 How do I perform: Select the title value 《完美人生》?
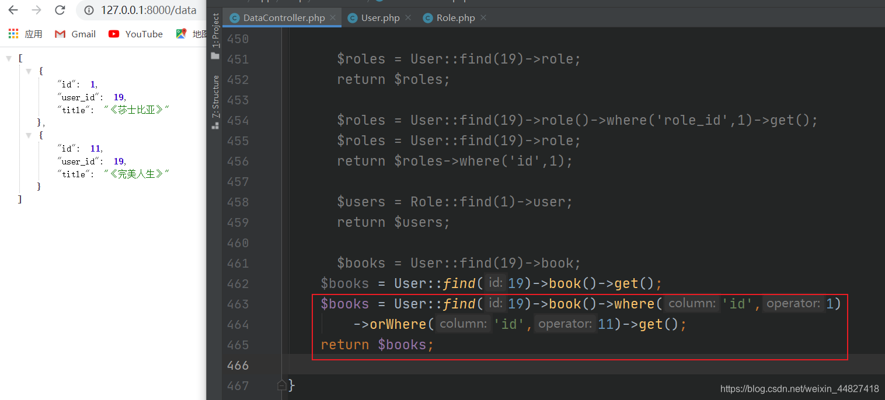point(137,174)
